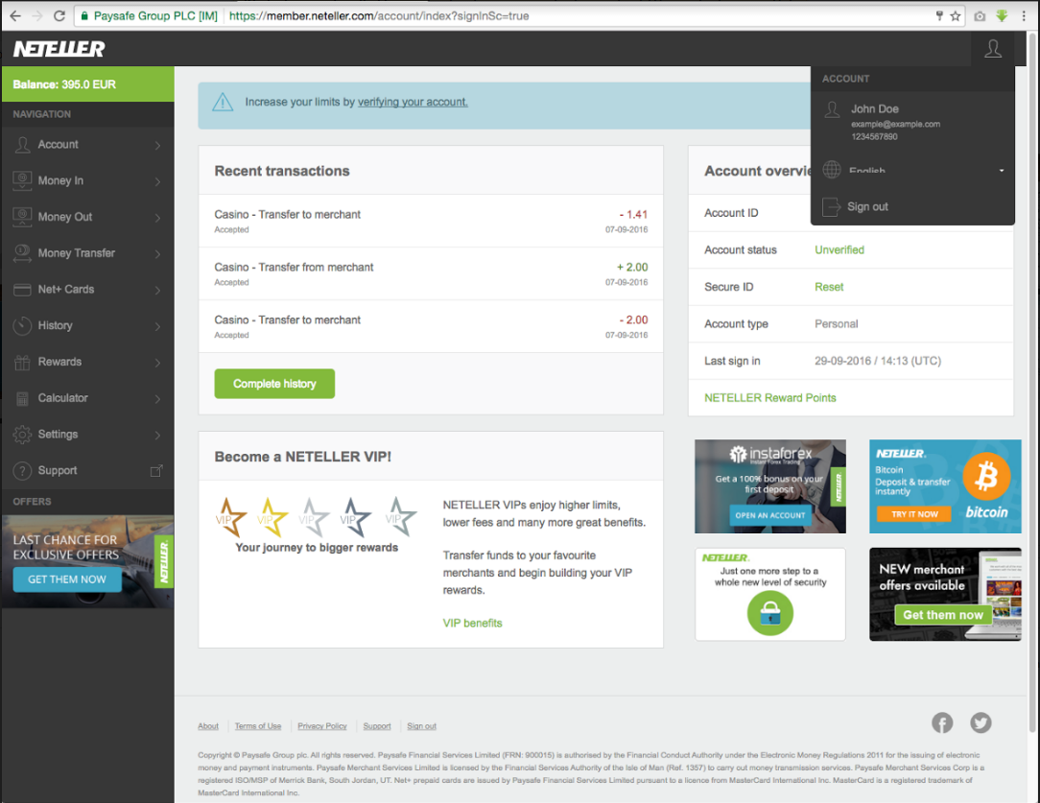
Task: Click the Account person icon in sidebar
Action: pos(23,145)
